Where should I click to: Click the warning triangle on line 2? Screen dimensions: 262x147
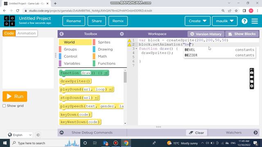click(x=129, y=45)
